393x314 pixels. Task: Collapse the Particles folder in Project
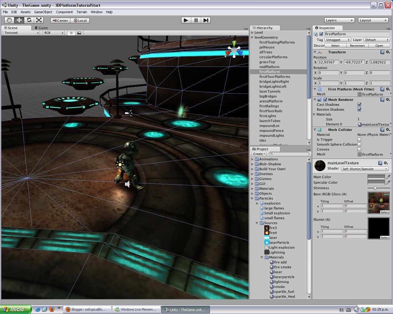253,198
